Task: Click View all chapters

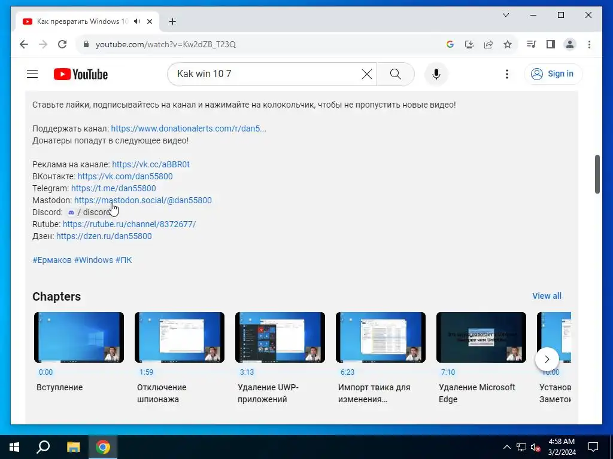Action: (547, 296)
